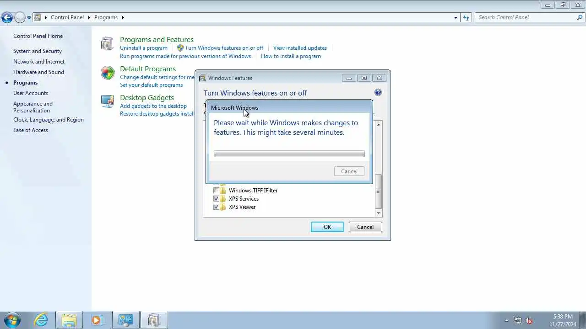This screenshot has width=586, height=329.
Task: Expand the arrow after Programs breadcrumb
Action: [123, 17]
